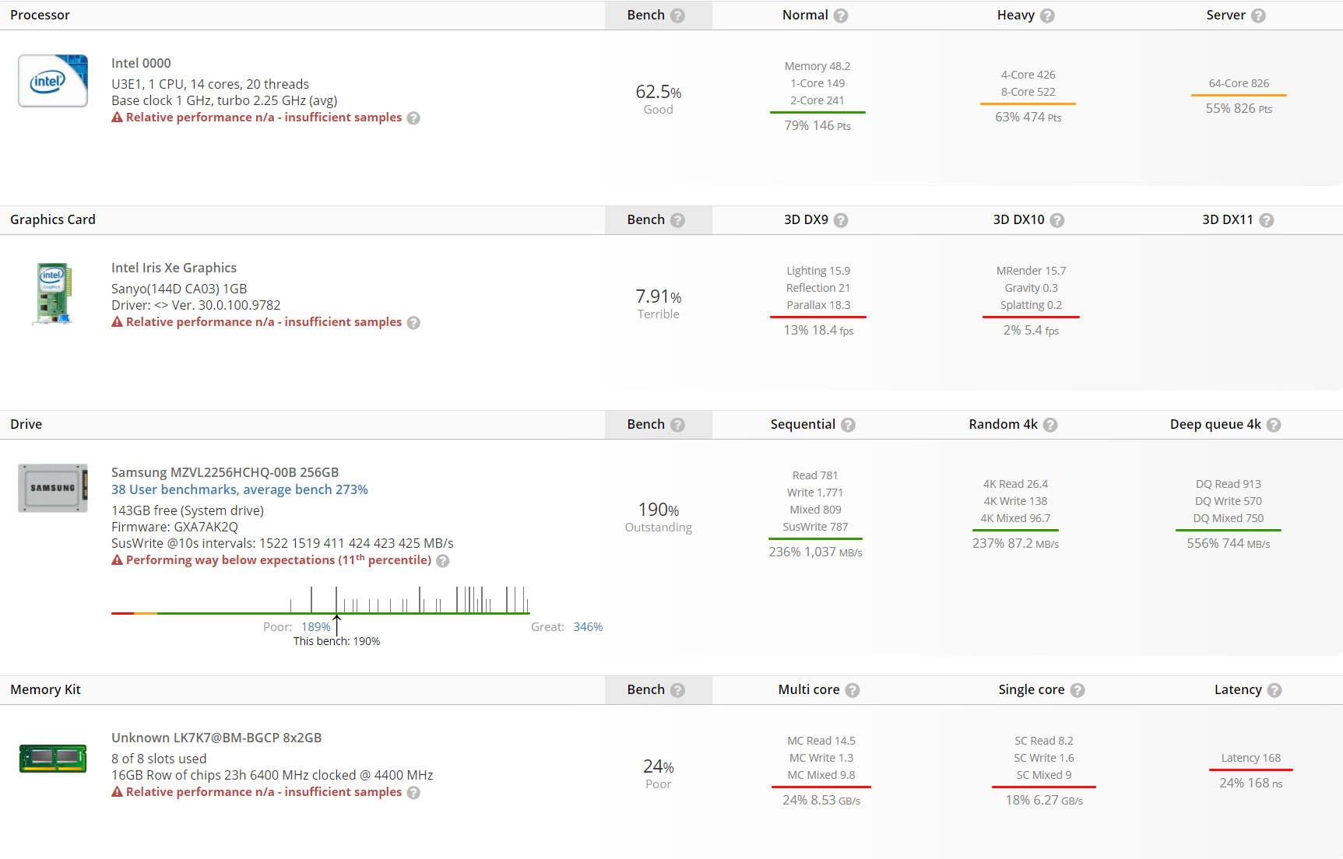
Task: Click the Samsung drive thumbnail image
Action: click(x=53, y=489)
